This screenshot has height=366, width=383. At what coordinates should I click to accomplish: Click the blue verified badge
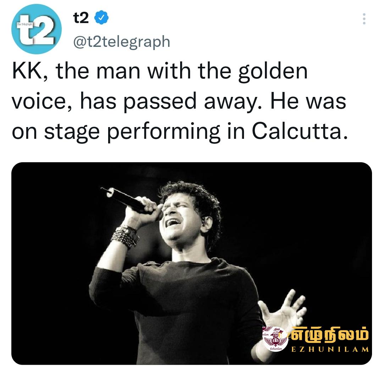point(101,18)
